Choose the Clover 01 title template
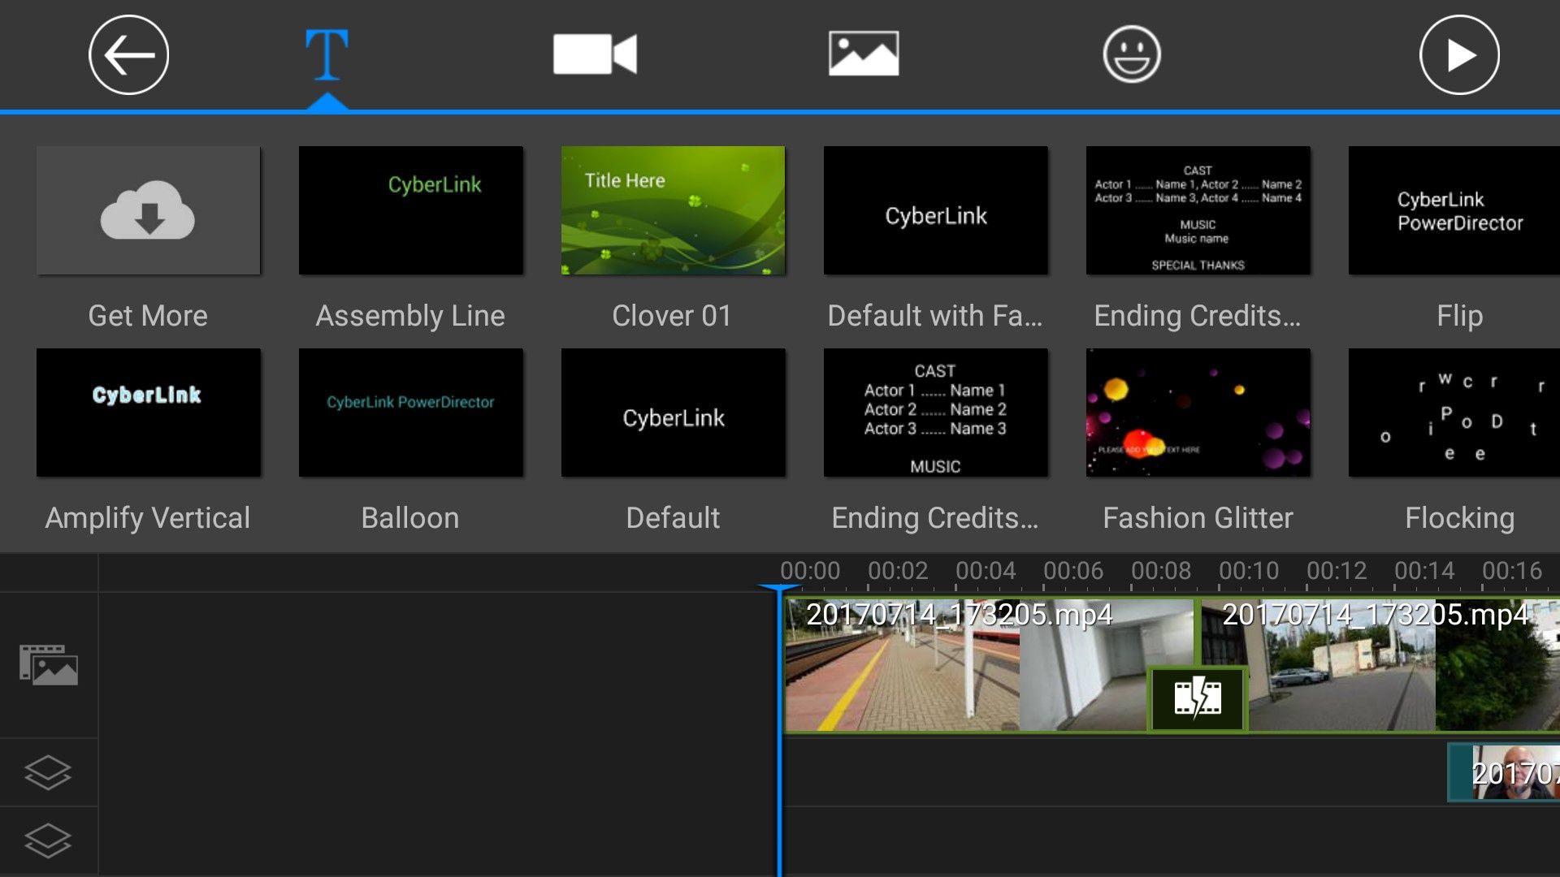The image size is (1560, 877). point(673,210)
